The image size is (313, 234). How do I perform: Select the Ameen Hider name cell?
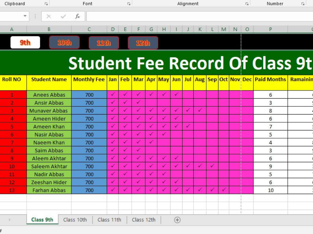tap(49, 119)
